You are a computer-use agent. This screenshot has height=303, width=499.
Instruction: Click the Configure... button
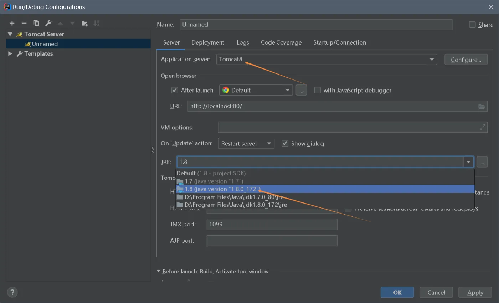click(466, 60)
